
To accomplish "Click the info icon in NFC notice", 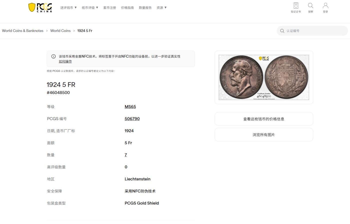I will pos(53,56).
